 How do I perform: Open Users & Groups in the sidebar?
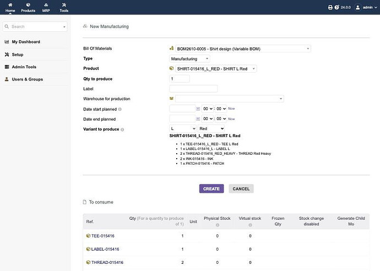(28, 79)
